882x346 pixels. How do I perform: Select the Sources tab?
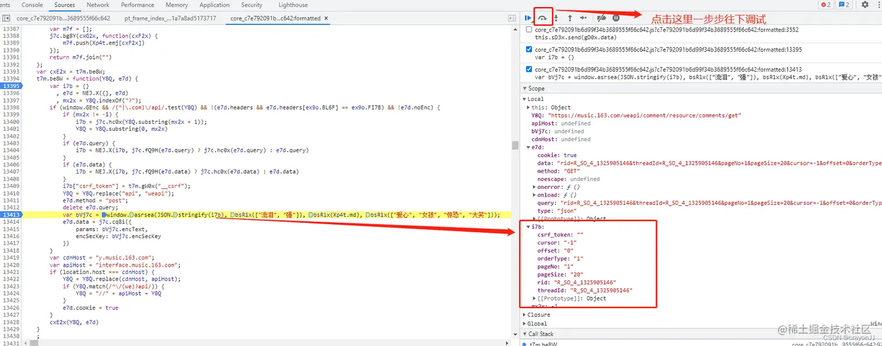tap(65, 5)
